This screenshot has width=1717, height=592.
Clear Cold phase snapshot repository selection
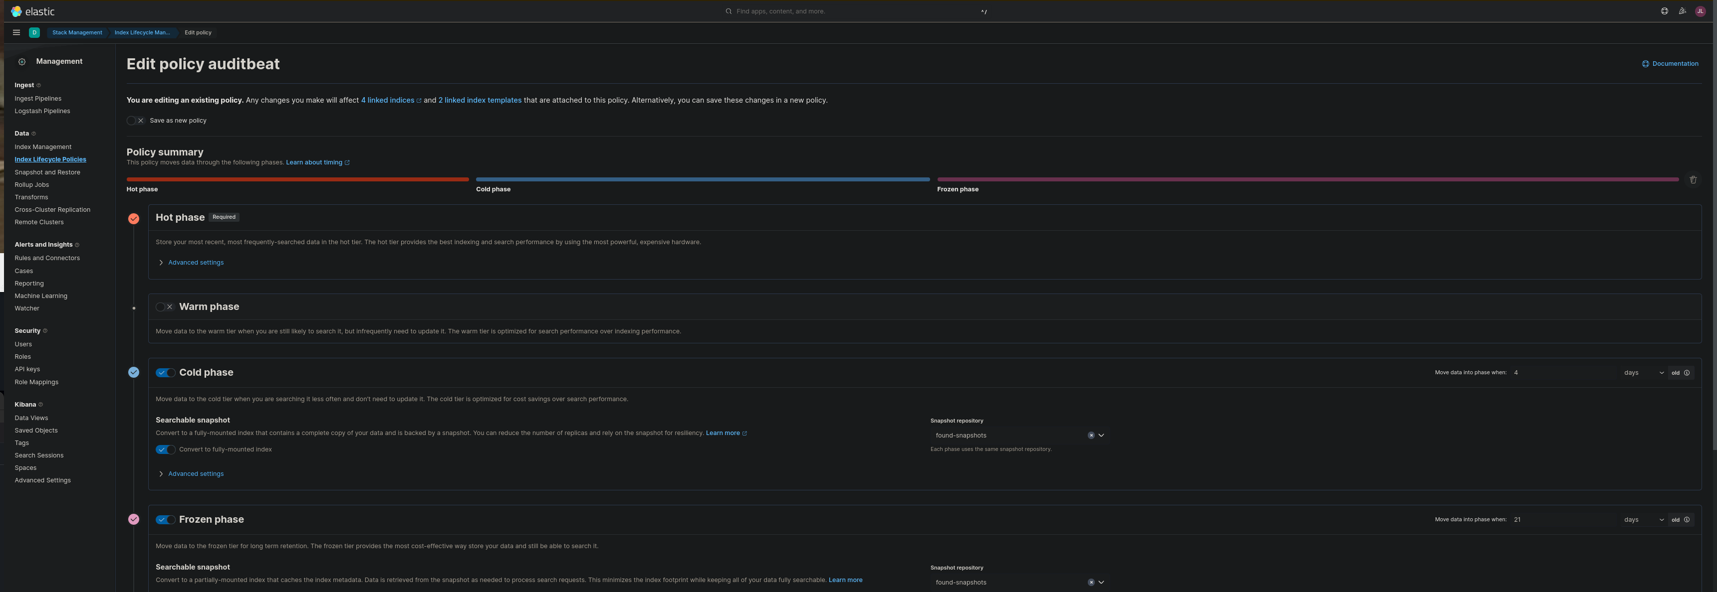[x=1091, y=436]
